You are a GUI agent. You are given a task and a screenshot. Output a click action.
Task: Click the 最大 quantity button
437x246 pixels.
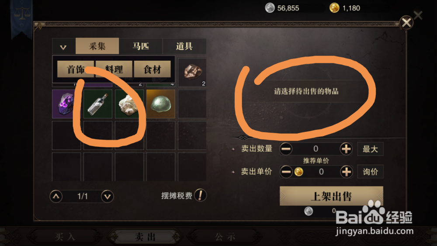pyautogui.click(x=370, y=149)
